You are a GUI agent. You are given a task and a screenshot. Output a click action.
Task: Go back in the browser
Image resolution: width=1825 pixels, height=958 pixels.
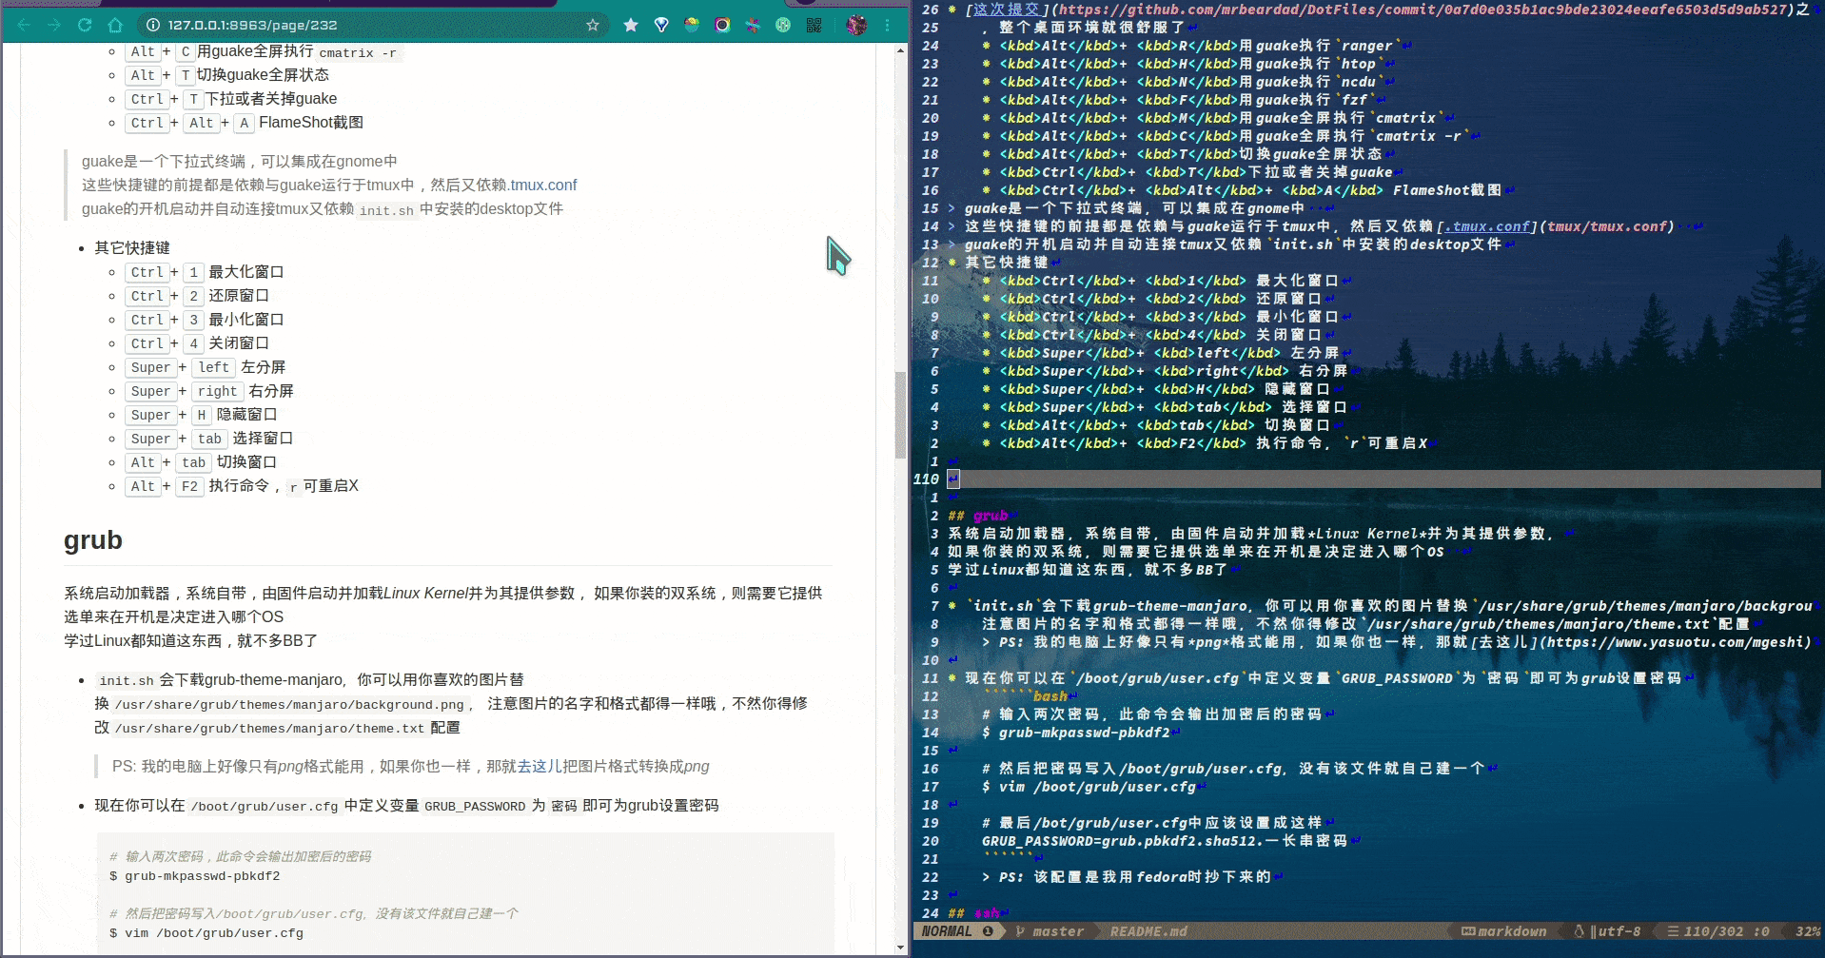[24, 25]
